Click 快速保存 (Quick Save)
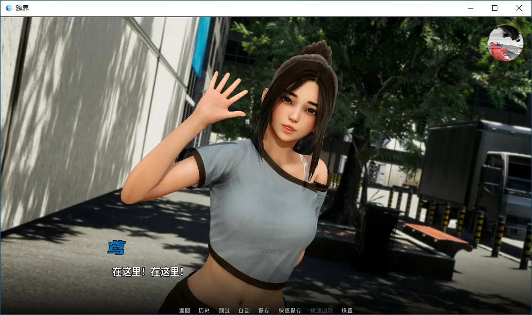 click(290, 310)
